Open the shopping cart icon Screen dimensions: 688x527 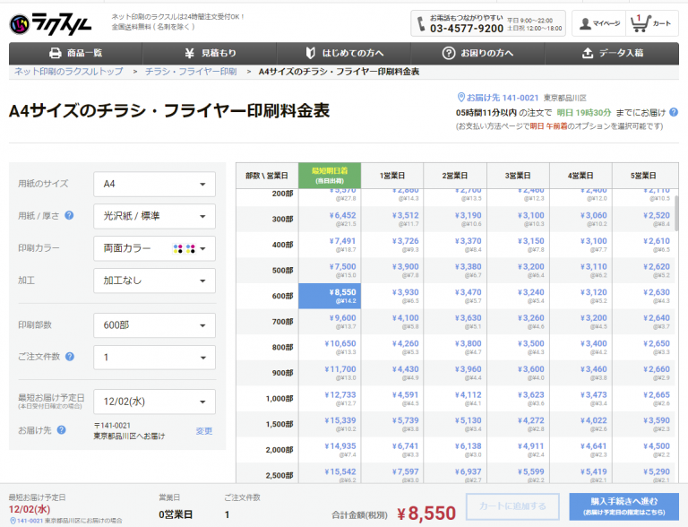tap(641, 22)
